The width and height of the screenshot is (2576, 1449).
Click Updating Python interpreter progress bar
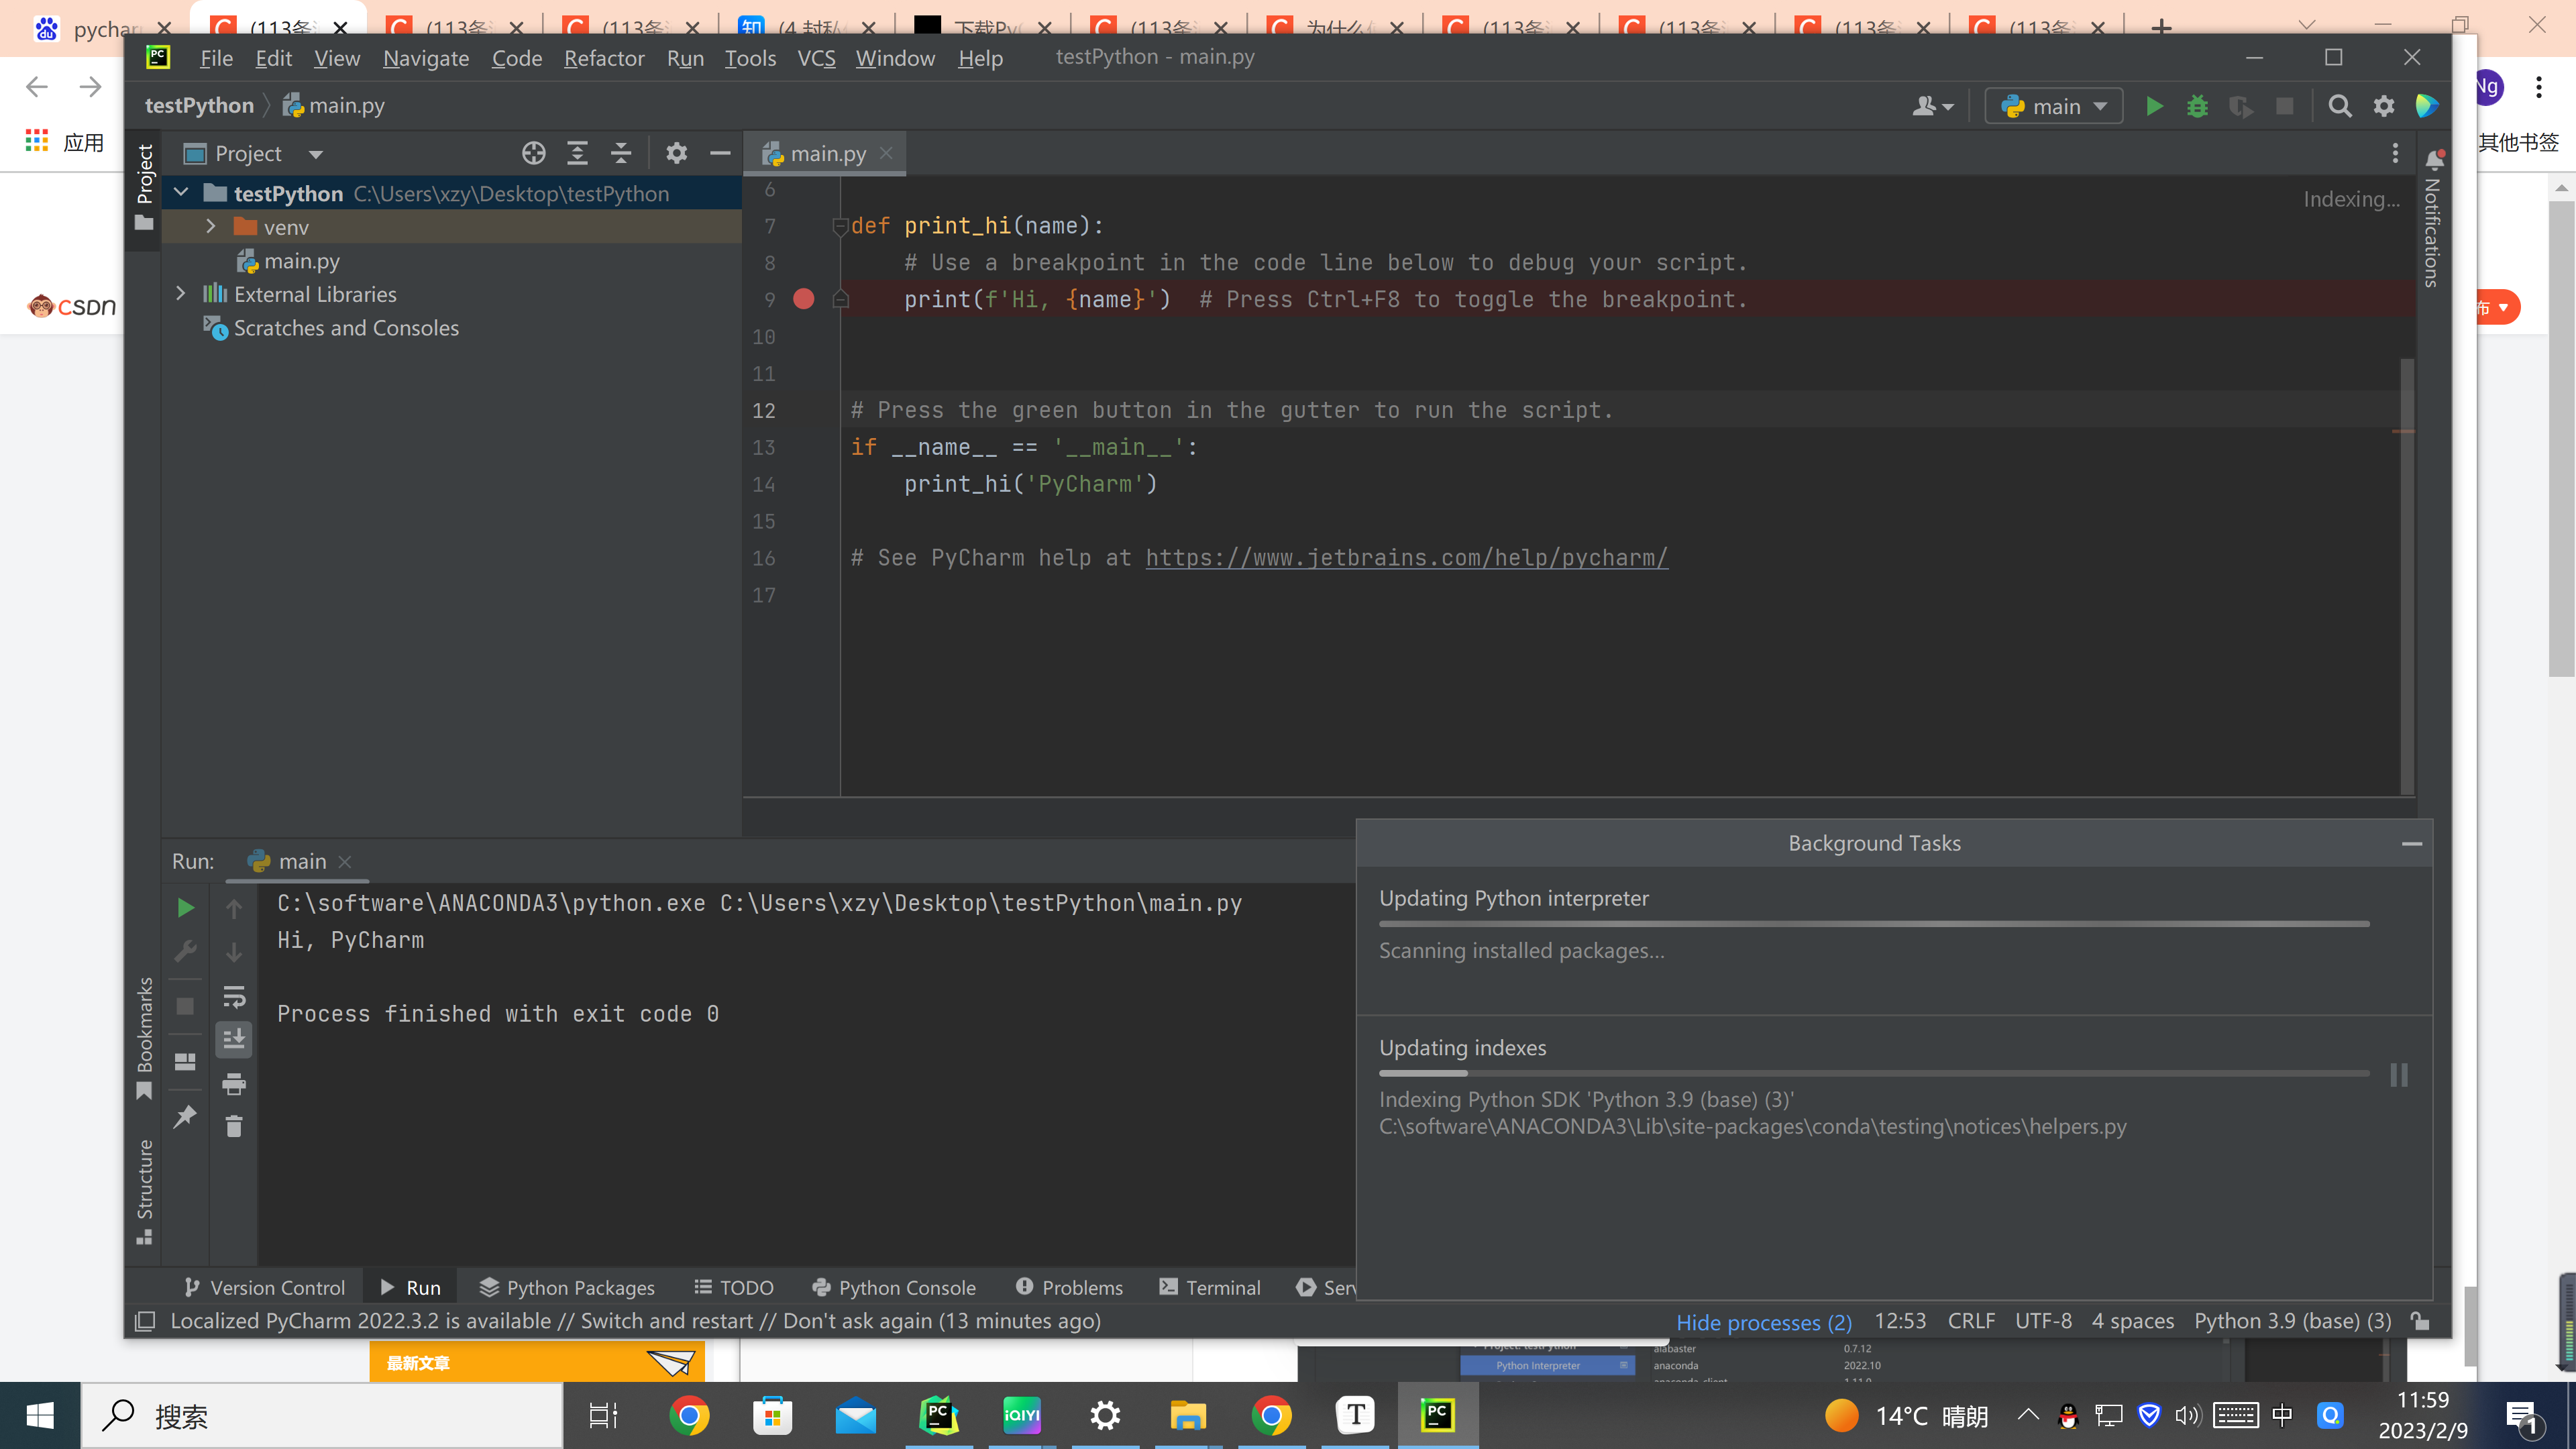pyautogui.click(x=1873, y=924)
